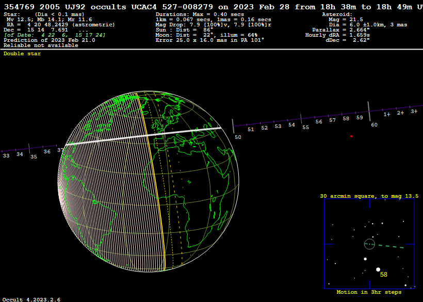
Task: Click 'Occult 4.2023.2.6' version text
Action: [31, 299]
